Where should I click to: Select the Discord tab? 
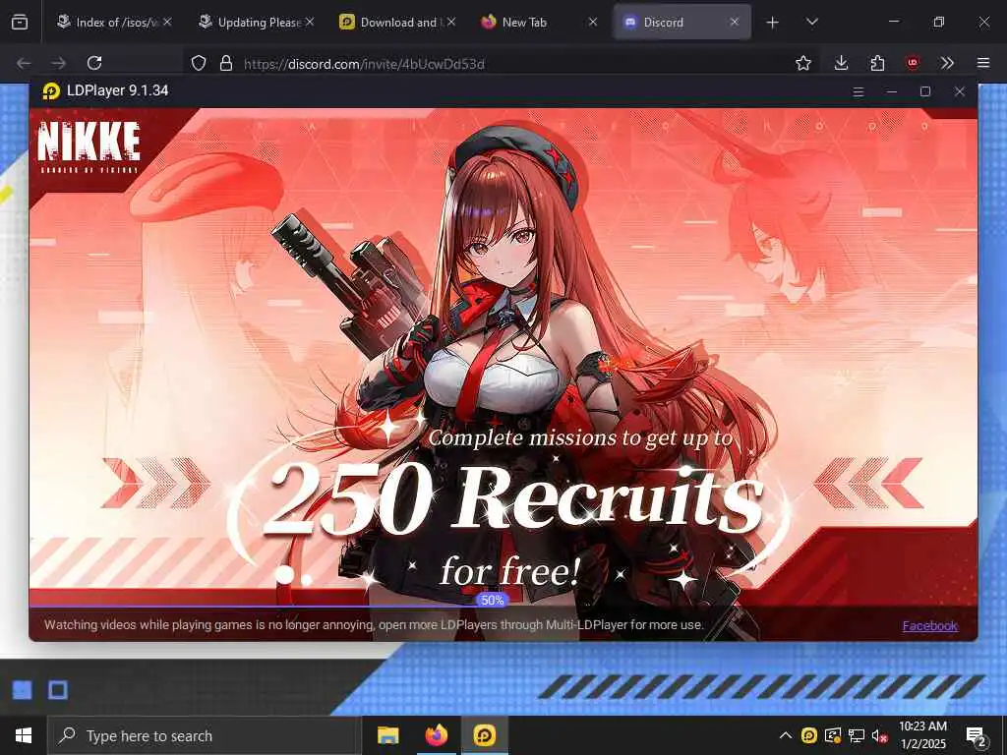click(681, 23)
